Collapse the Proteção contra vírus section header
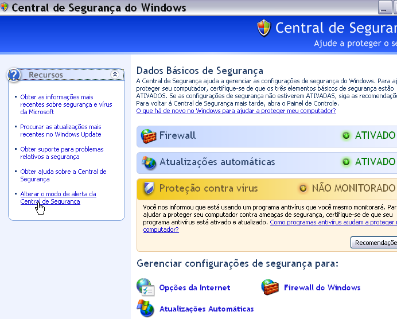Image resolution: width=397 pixels, height=319 pixels. point(267,189)
